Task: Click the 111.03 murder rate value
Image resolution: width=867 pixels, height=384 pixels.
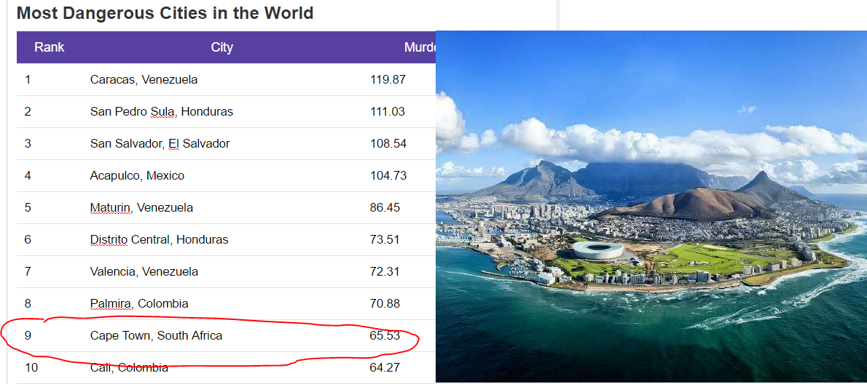Action: coord(388,111)
